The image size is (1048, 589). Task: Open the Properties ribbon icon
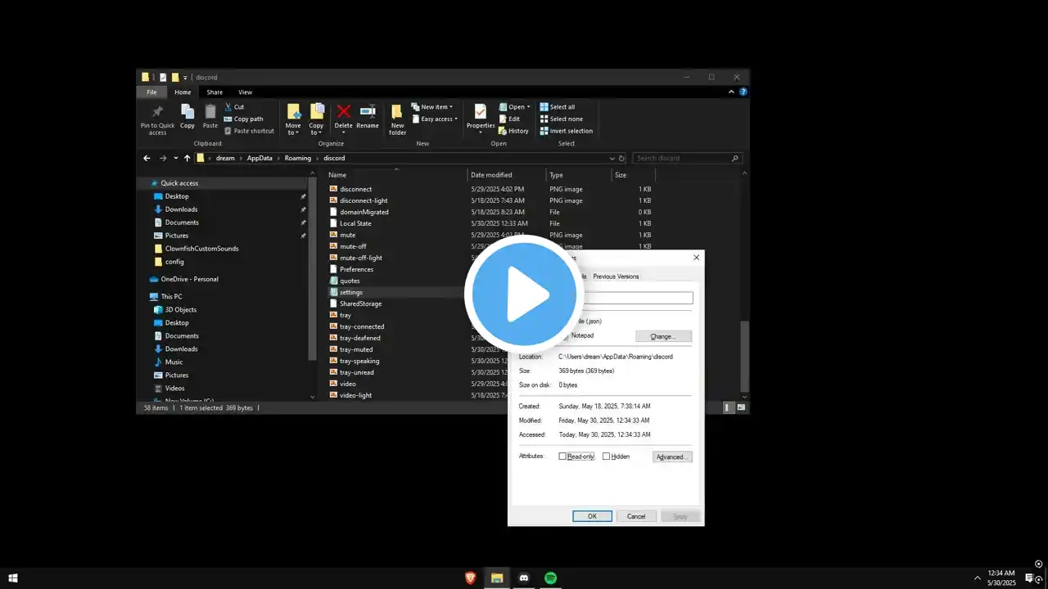(x=481, y=112)
